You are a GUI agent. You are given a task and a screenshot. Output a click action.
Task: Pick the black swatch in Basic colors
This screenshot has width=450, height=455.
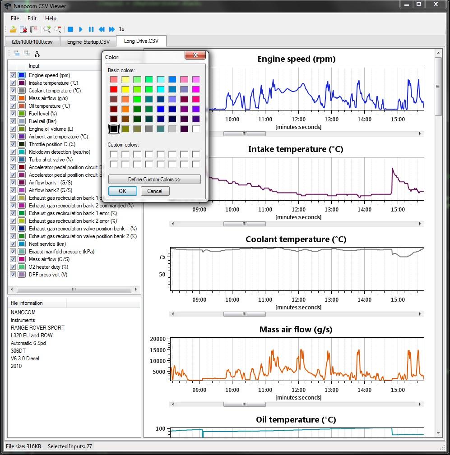114,129
